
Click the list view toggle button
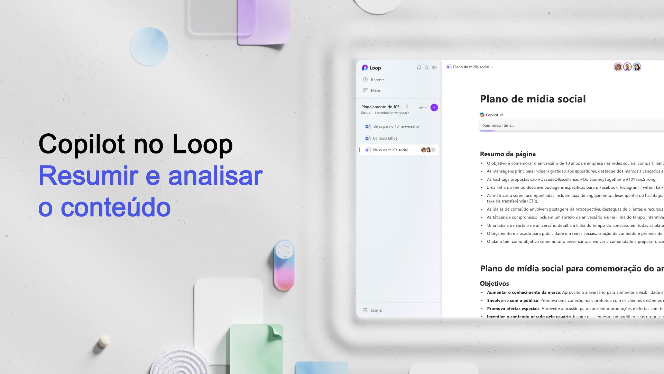coord(421,107)
